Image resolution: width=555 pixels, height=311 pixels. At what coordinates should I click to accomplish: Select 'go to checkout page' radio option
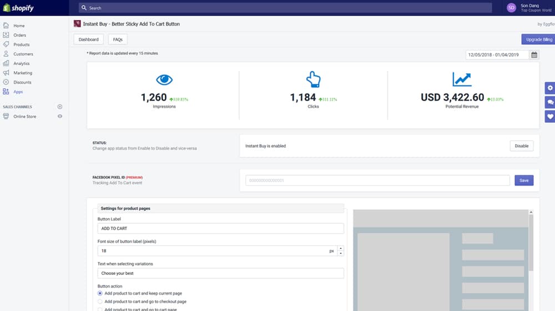pyautogui.click(x=100, y=302)
